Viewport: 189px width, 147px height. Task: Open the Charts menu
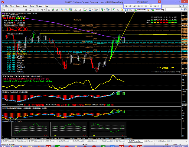(25, 6)
